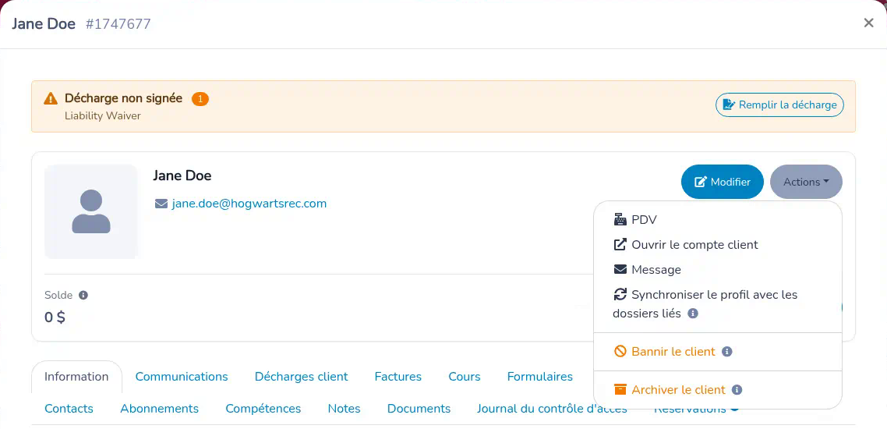Screen dimensions: 887x429
Task: Click the info icon beside Archiver le client
Action: pos(737,390)
